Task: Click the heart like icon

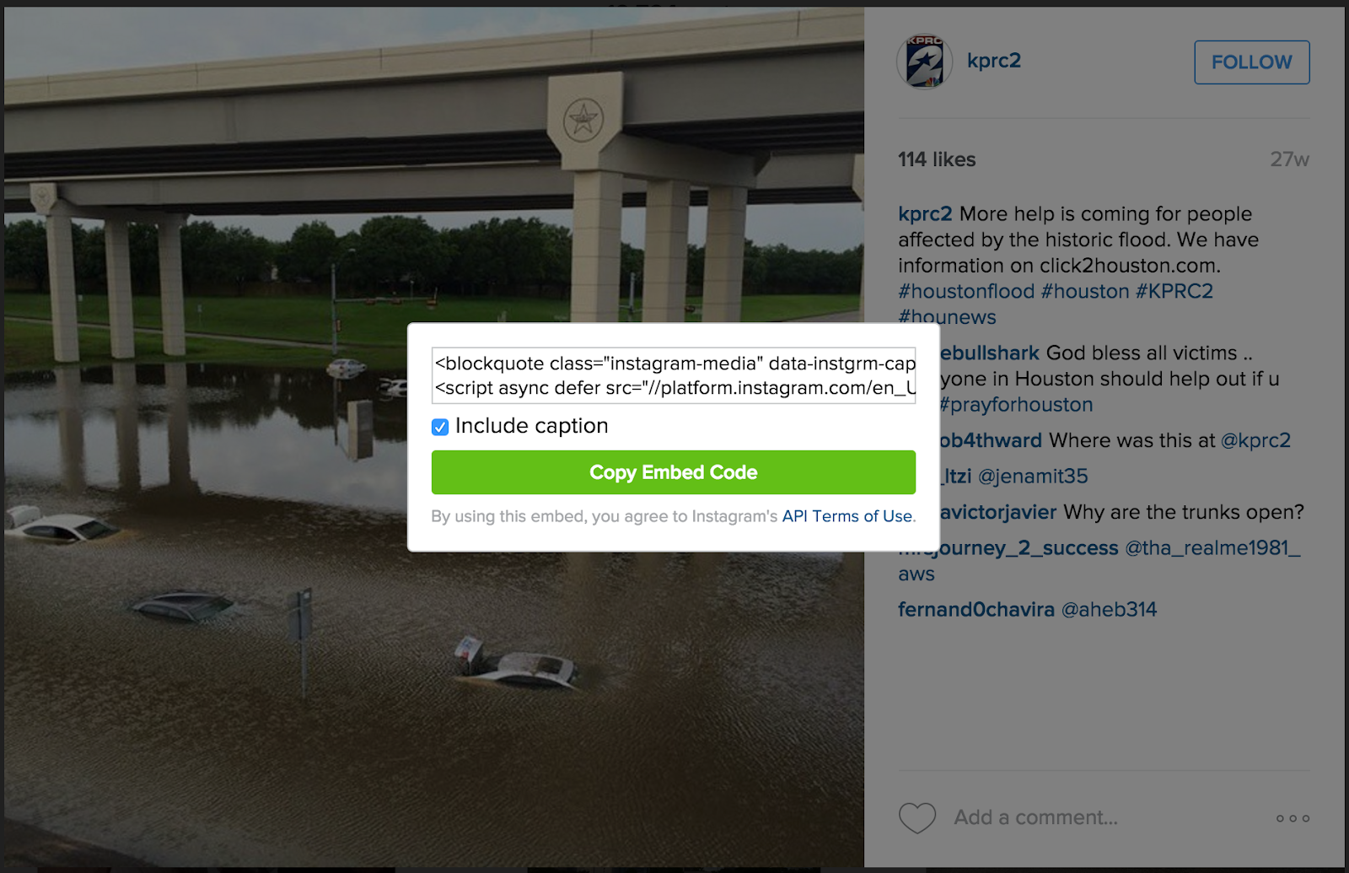Action: (917, 817)
